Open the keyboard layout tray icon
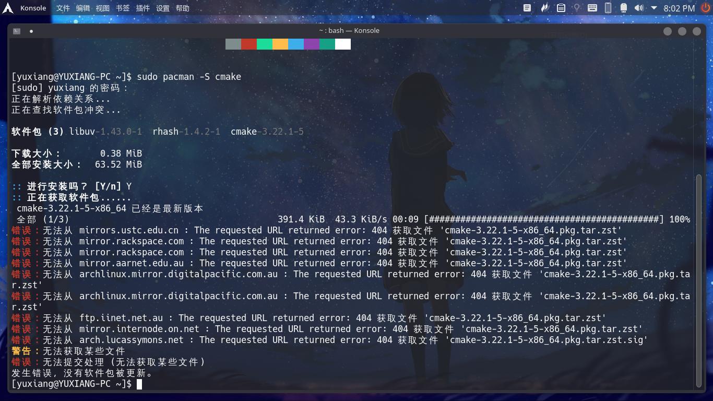This screenshot has height=401, width=713. [592, 8]
